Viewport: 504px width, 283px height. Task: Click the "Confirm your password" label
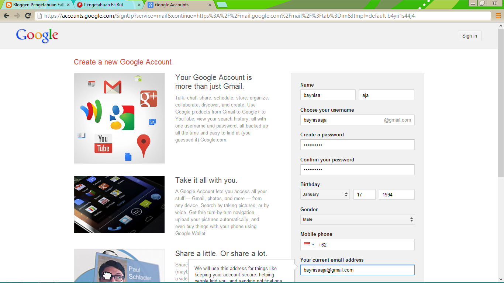point(327,160)
